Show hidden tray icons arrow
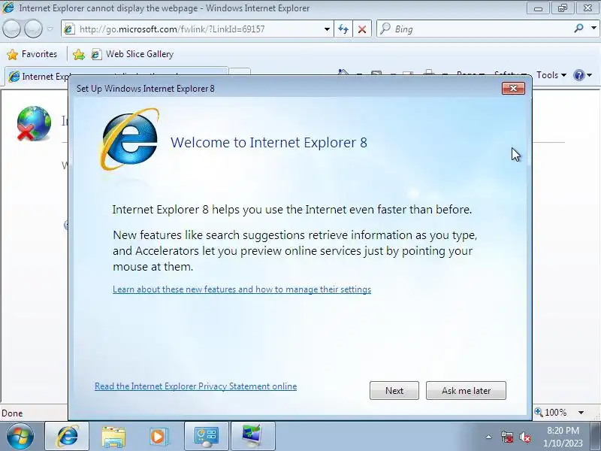This screenshot has height=451, width=601. 489,437
